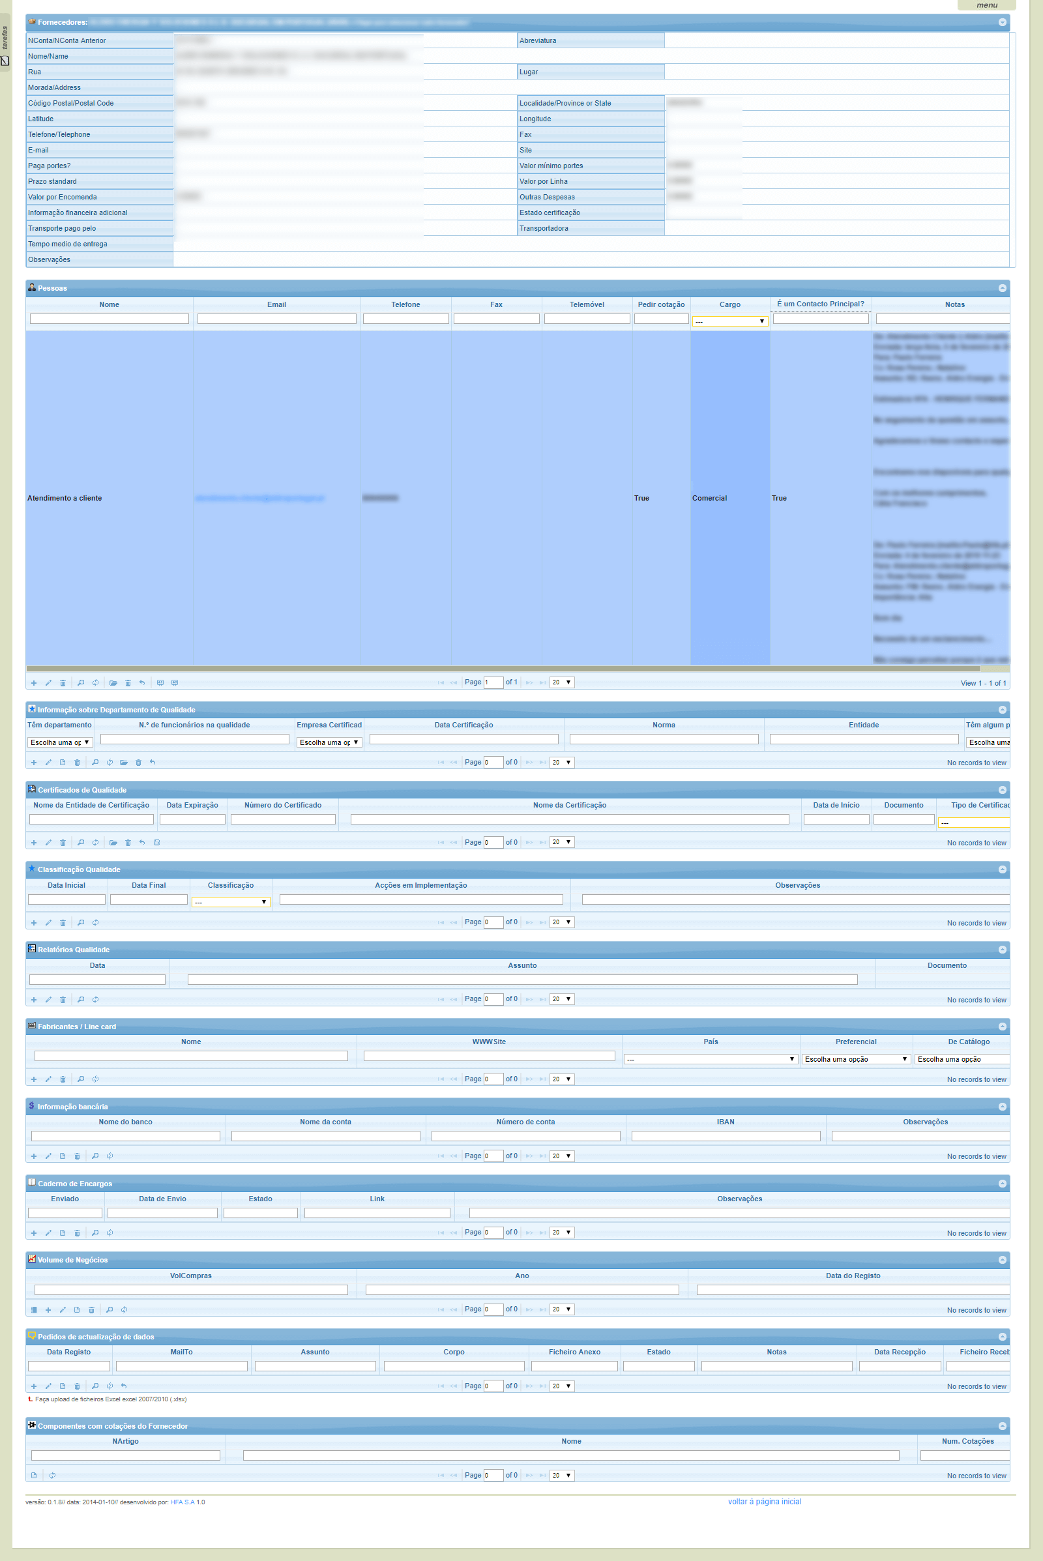Open the HFA S.A link in footer
Screen dimensions: 1043x1561
coord(183,1502)
